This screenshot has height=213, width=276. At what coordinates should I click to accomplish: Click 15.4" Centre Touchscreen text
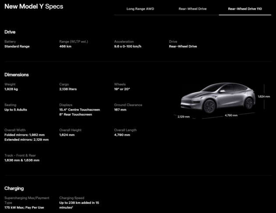pos(80,110)
